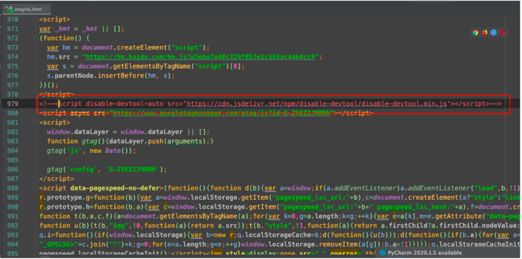
Task: Click "gtag('config', 'G-2VEZ2J9RNH');" text
Action: pyautogui.click(x=106, y=169)
